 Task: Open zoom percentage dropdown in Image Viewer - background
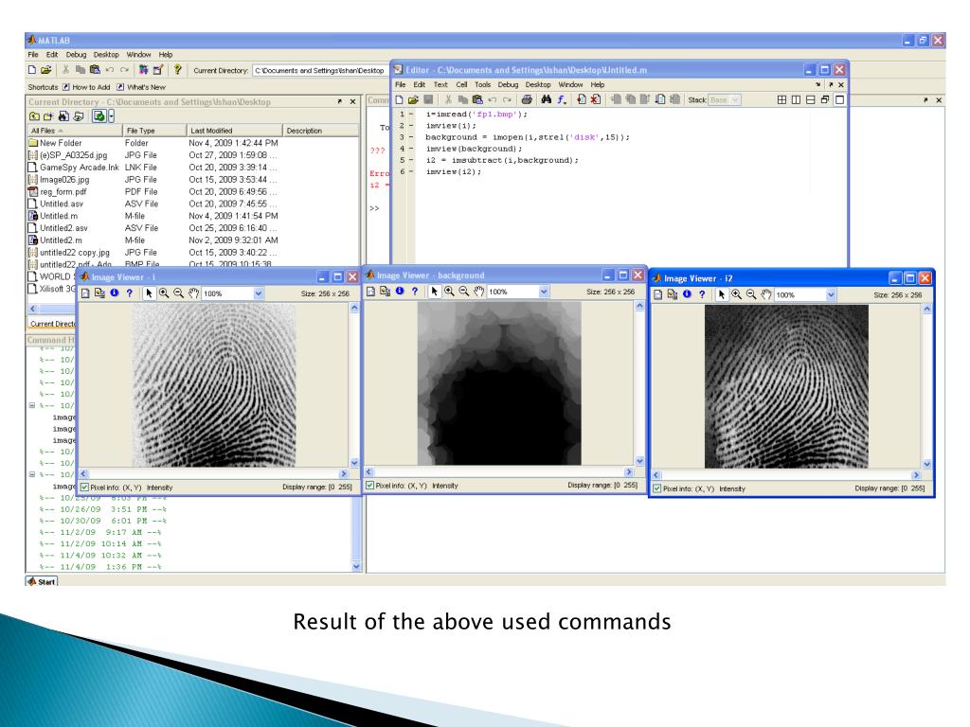click(544, 292)
